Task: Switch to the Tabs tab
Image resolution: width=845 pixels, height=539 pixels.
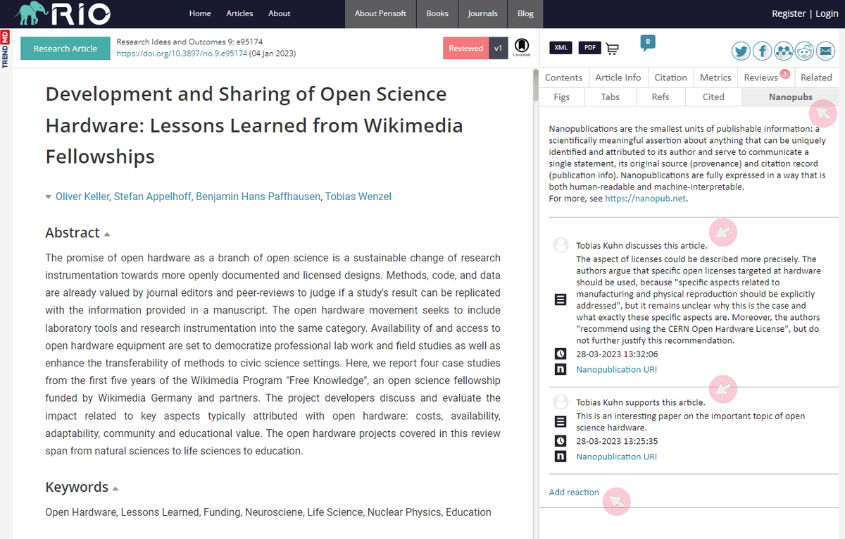Action: point(611,97)
